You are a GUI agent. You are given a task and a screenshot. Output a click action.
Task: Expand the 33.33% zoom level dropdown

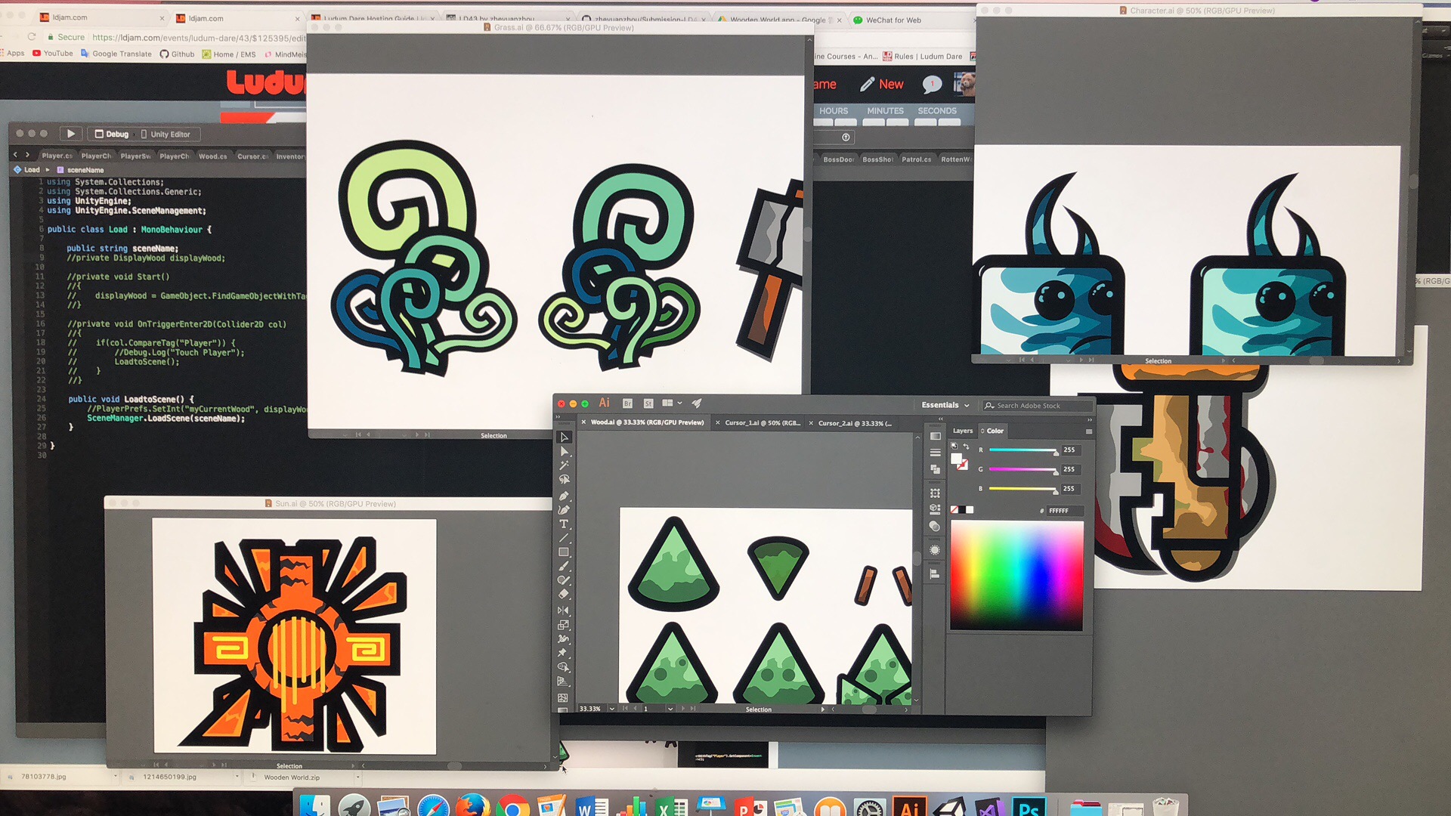pos(611,709)
